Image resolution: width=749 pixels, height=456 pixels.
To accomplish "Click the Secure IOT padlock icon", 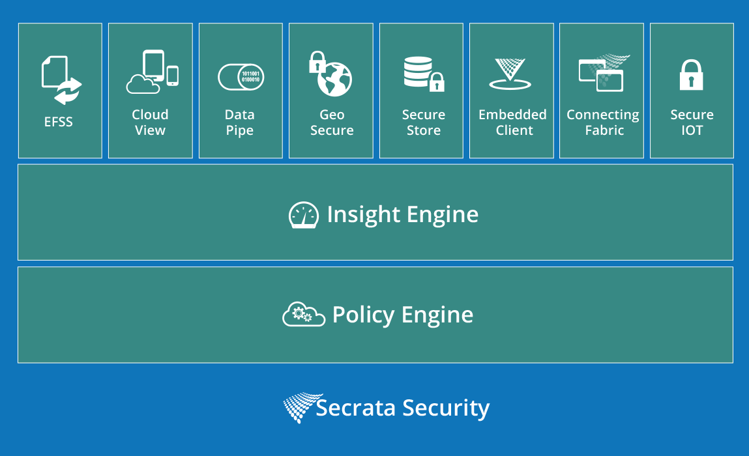I will (x=691, y=75).
